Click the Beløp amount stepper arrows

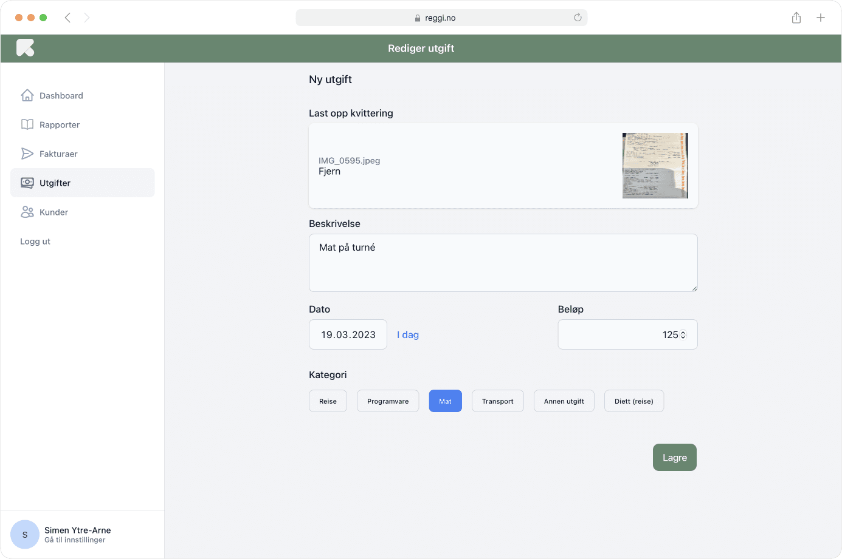(x=683, y=335)
